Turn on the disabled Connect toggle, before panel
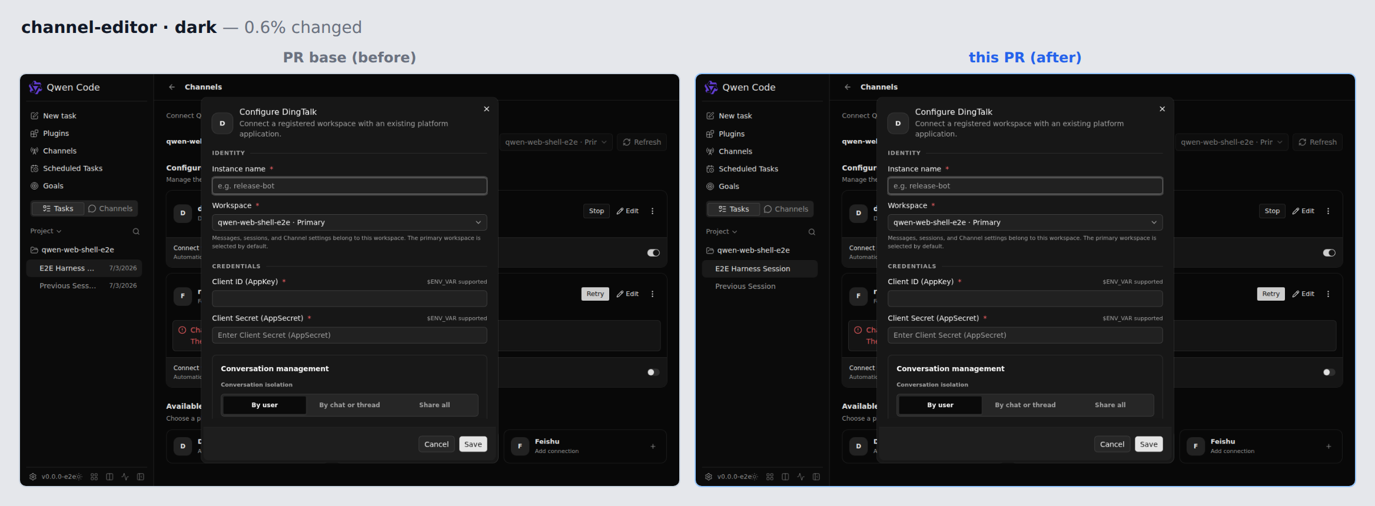The width and height of the screenshot is (1375, 506). click(653, 372)
